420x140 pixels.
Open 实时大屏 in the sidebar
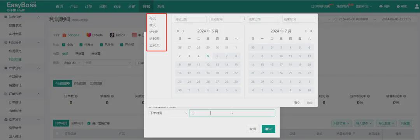pos(15,34)
